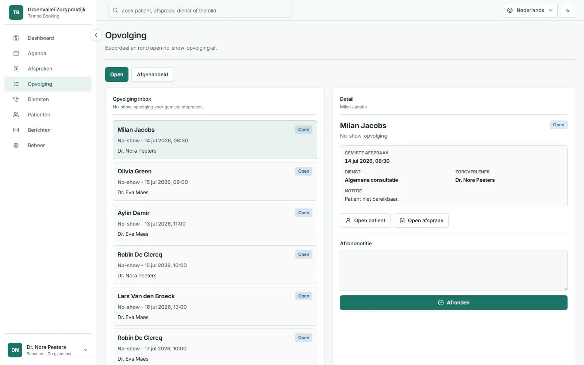Click the Afspraken clipboard icon
The height and width of the screenshot is (365, 584).
[x=16, y=69]
